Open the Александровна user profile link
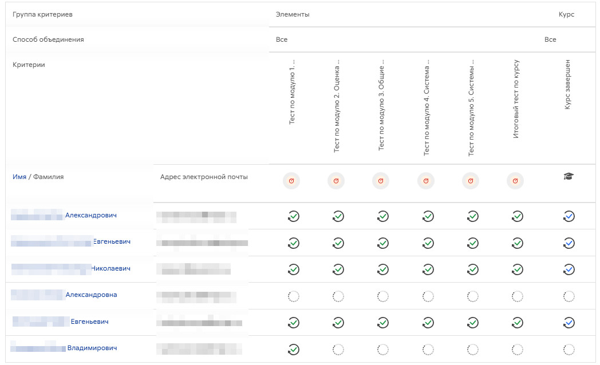This screenshot has height=365, width=600. tap(91, 295)
